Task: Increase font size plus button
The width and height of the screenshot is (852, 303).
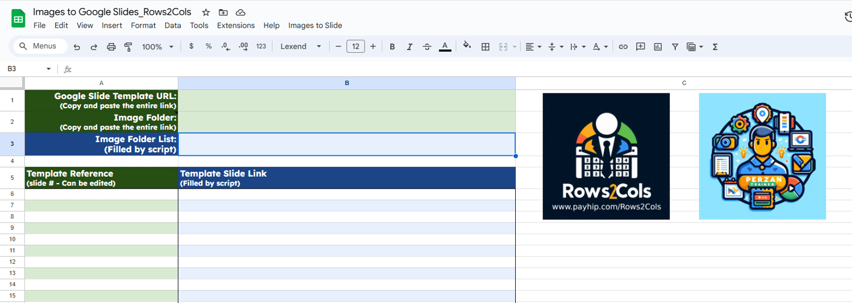Action: click(373, 46)
